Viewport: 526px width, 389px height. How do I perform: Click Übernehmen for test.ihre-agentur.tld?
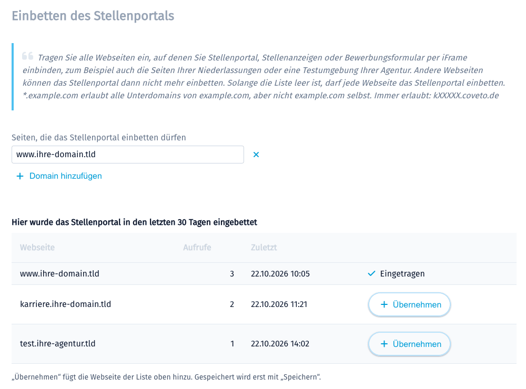pyautogui.click(x=409, y=344)
